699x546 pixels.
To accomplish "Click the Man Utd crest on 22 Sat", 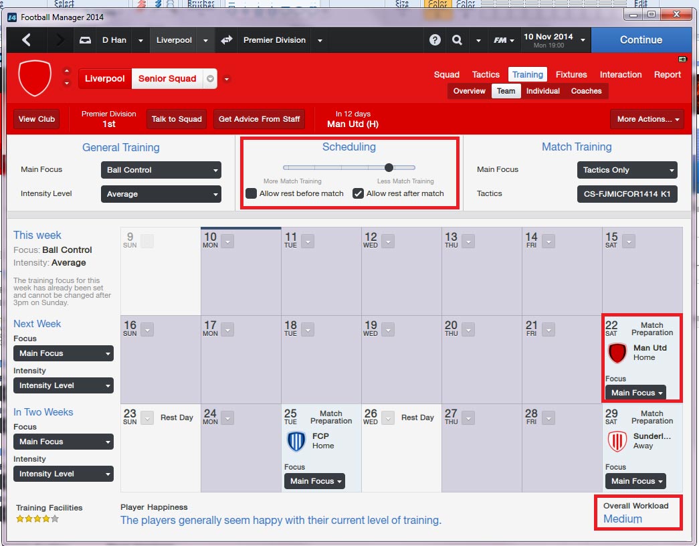I will (x=617, y=353).
